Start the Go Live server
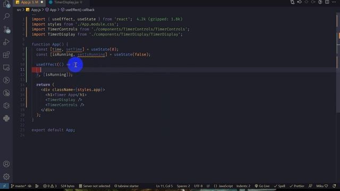 pyautogui.click(x=262, y=186)
